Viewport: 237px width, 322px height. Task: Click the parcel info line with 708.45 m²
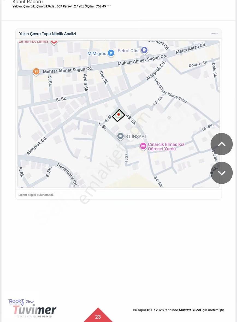(61, 6)
